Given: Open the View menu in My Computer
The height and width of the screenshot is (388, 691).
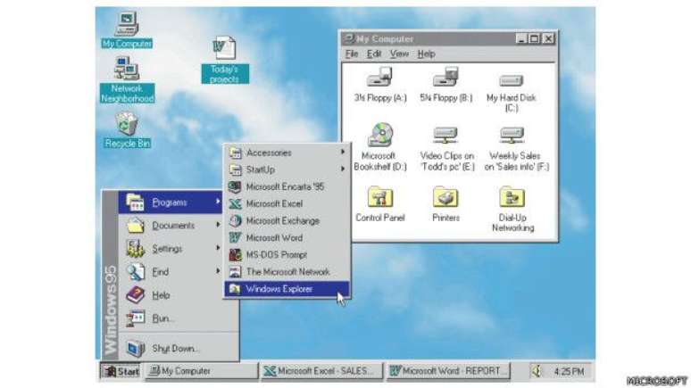Looking at the screenshot, I should tap(399, 54).
